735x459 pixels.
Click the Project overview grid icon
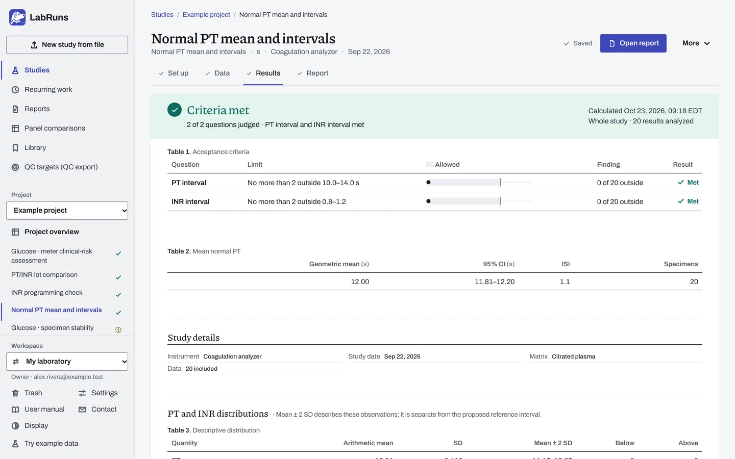click(15, 232)
